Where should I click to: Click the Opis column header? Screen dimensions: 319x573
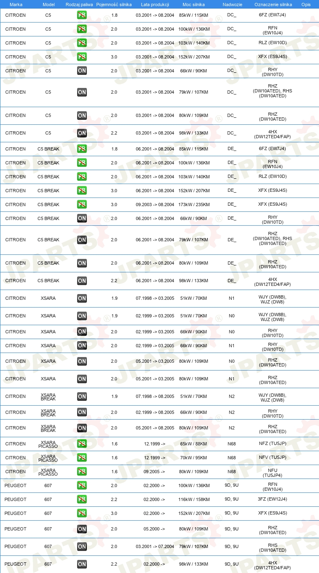click(306, 4)
